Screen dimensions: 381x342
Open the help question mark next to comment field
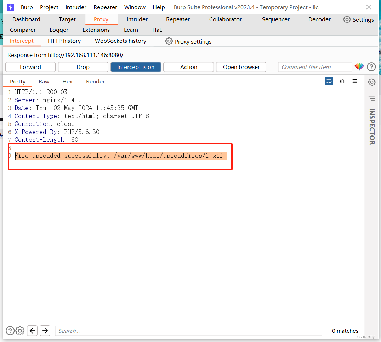point(371,66)
